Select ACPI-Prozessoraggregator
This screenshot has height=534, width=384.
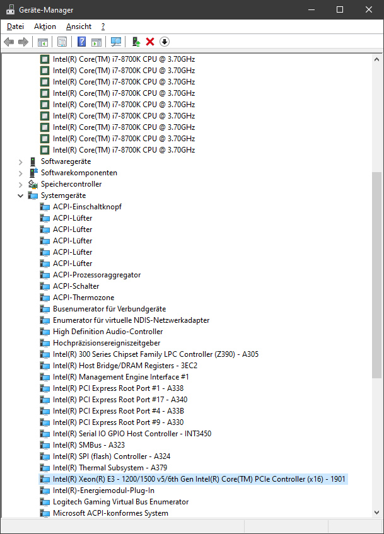(x=96, y=275)
